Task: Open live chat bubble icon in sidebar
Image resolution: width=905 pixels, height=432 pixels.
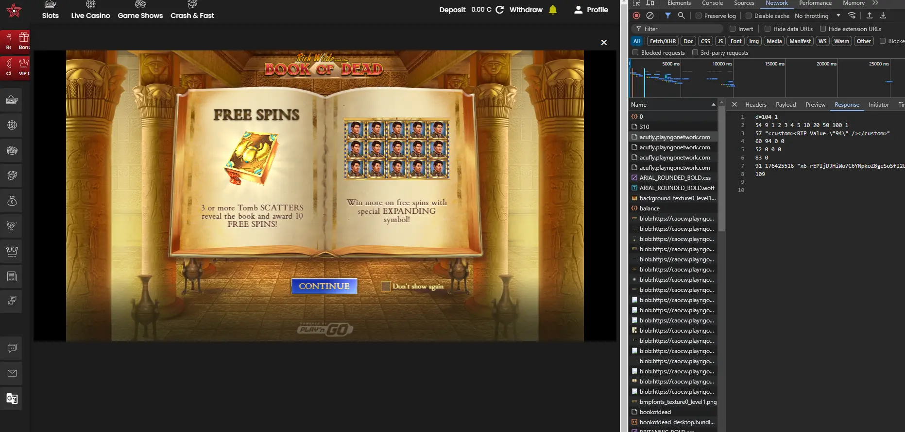Action: (12, 348)
